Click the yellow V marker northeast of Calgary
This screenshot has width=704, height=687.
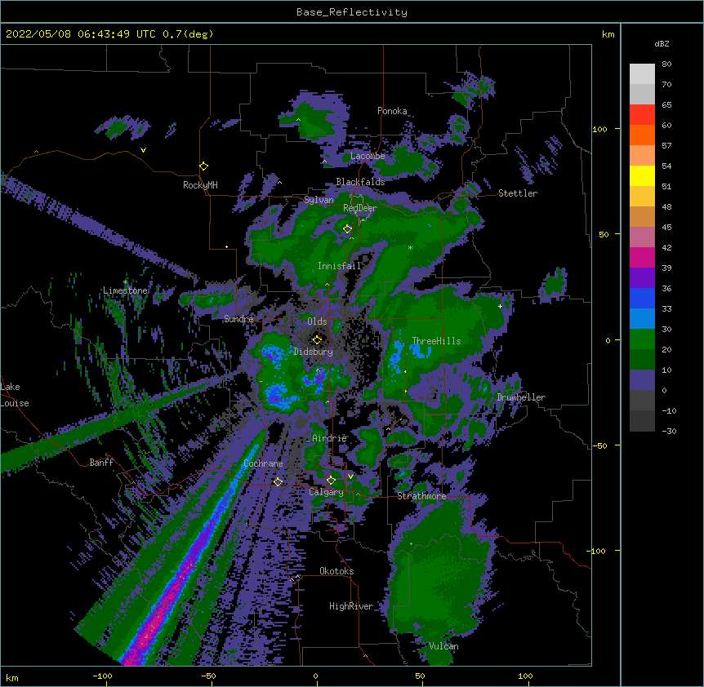tap(350, 476)
